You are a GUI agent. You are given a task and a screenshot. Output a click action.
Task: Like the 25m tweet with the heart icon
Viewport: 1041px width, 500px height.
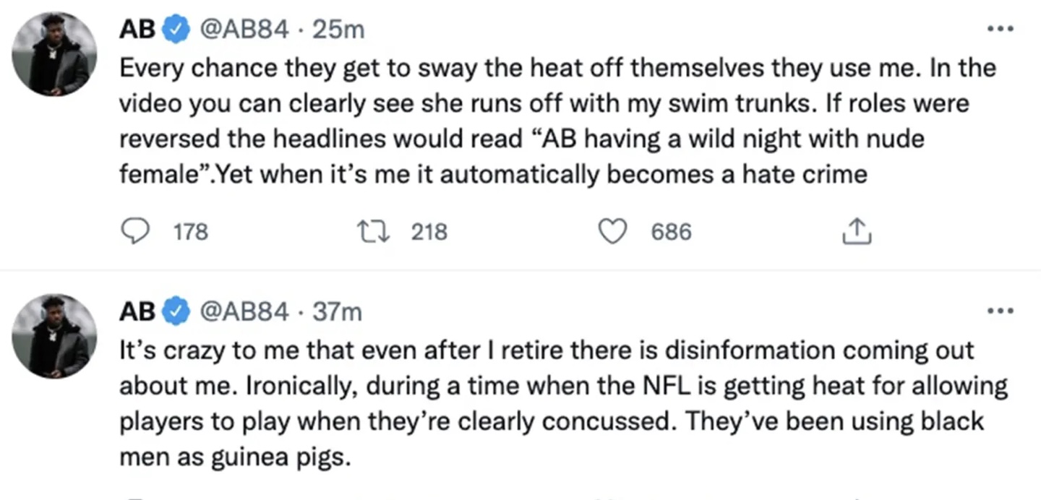click(614, 232)
